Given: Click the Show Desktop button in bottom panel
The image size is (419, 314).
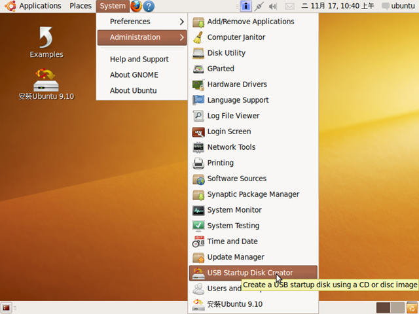Looking at the screenshot, I should 6,308.
